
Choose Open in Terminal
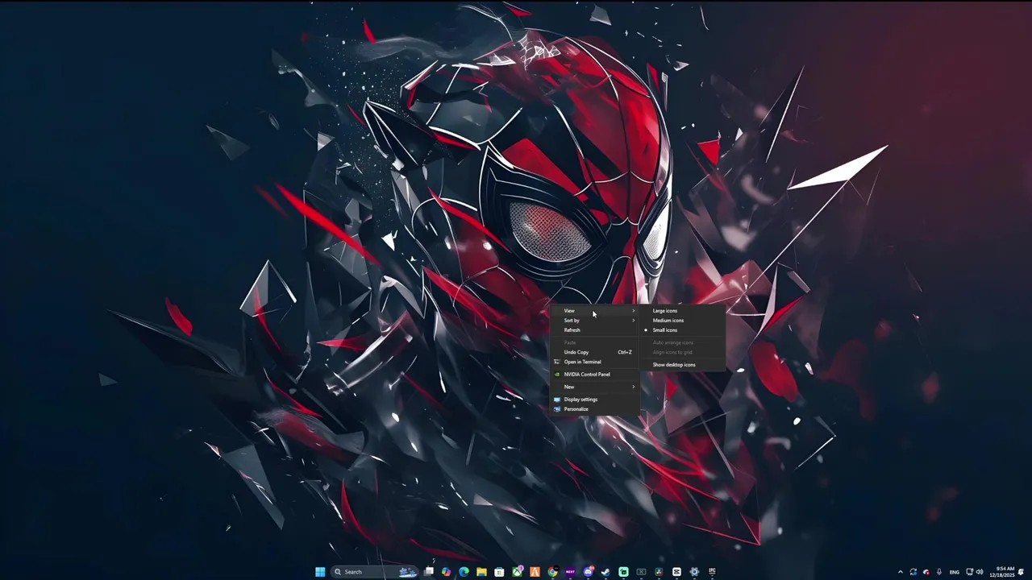click(597, 362)
